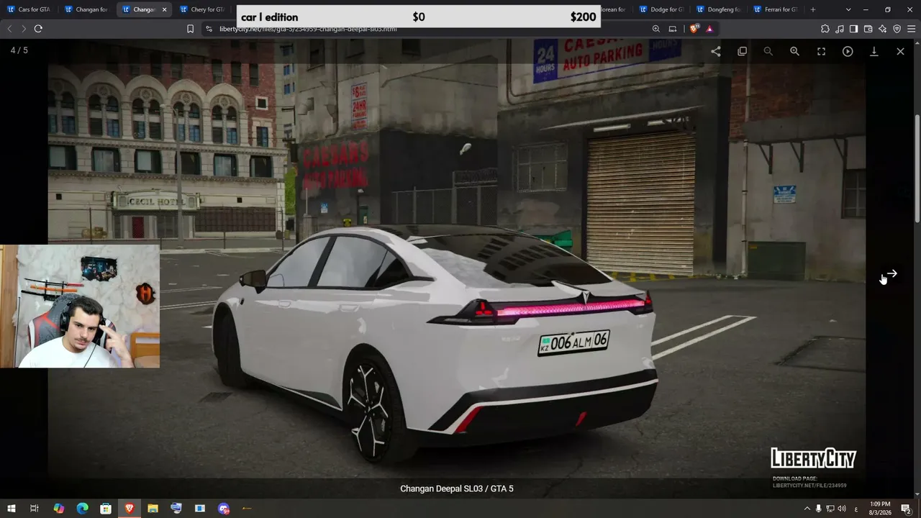The height and width of the screenshot is (518, 921).
Task: Close the active Changan tab
Action: pos(164,9)
